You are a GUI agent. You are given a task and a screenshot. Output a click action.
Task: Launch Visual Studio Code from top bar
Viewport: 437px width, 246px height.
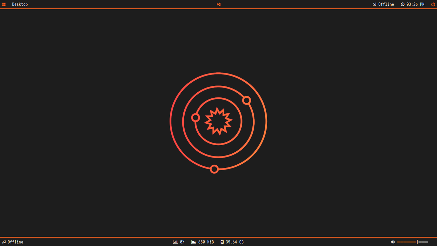(x=218, y=4)
